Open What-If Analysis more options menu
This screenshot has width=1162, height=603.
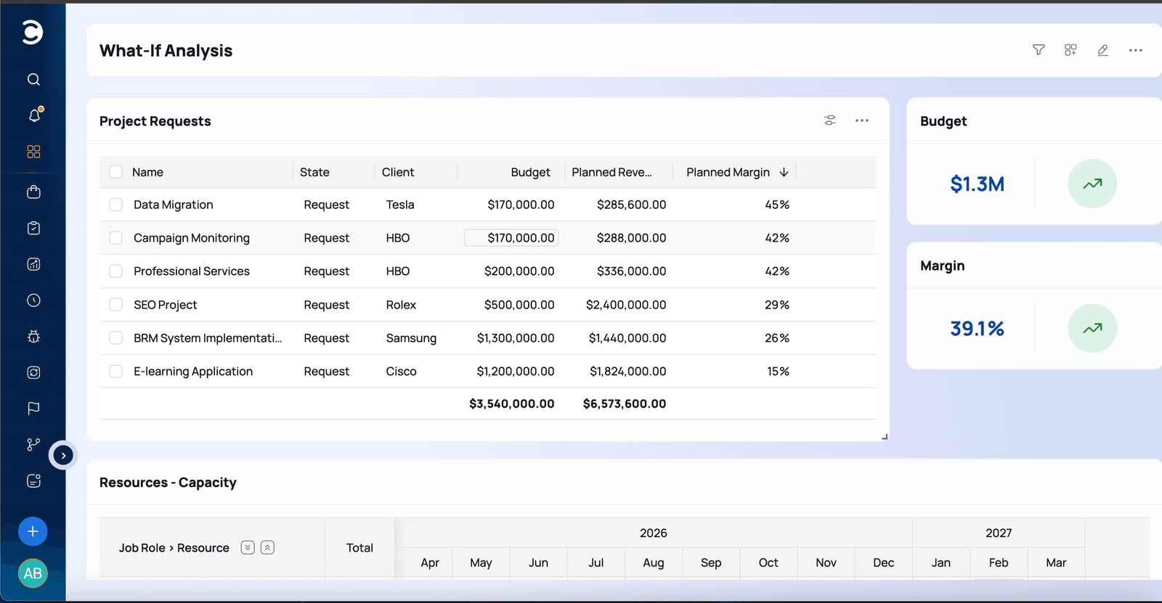(x=1136, y=50)
